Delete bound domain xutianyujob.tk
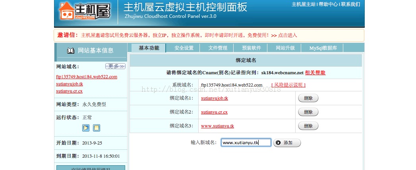Screen dimensions: 416x170 308,98
